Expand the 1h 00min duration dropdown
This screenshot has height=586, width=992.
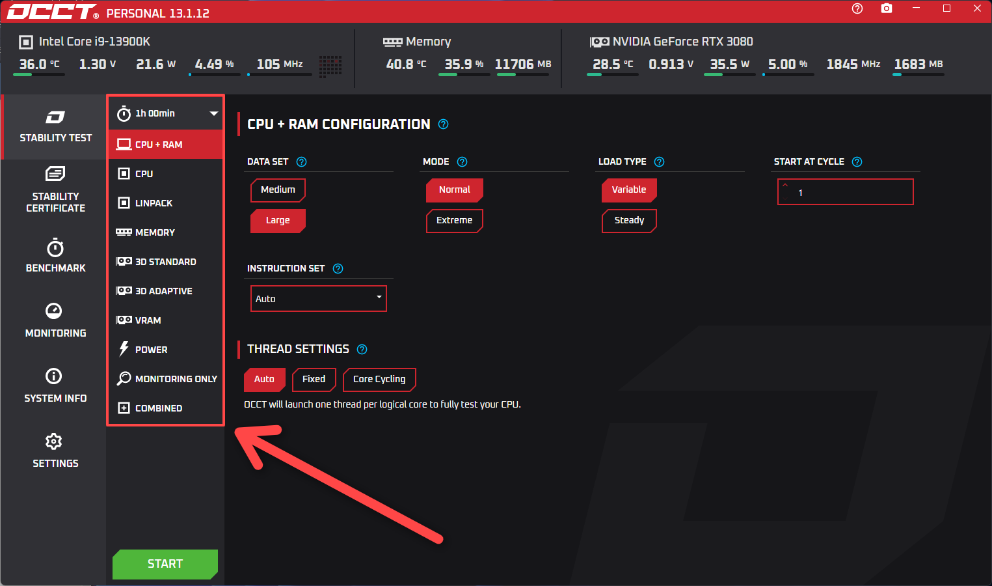[166, 113]
